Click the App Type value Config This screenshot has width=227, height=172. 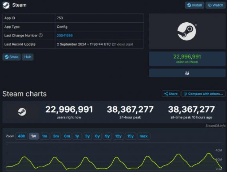coord(62,27)
